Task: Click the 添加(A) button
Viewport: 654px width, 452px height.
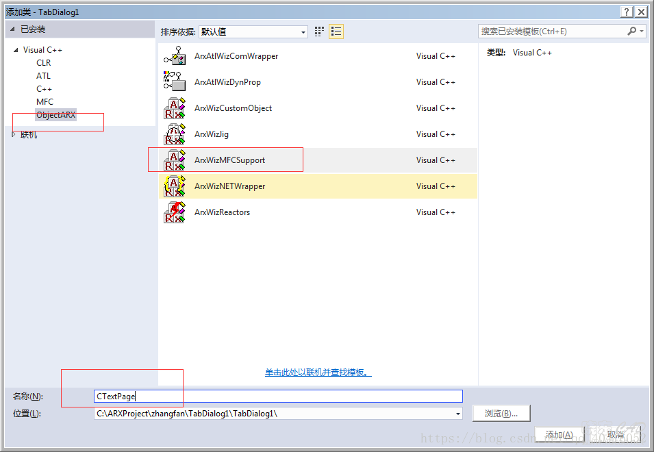Action: [559, 435]
